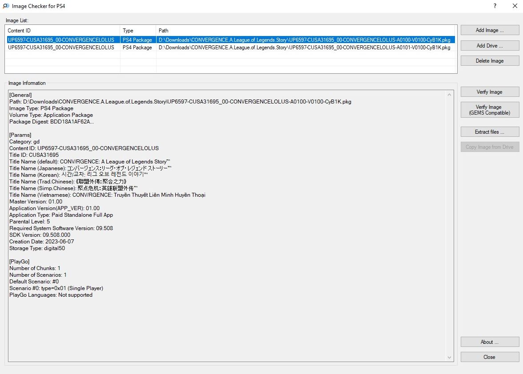The image size is (523, 374).
Task: Click the bottom Close button
Action: tap(490, 357)
